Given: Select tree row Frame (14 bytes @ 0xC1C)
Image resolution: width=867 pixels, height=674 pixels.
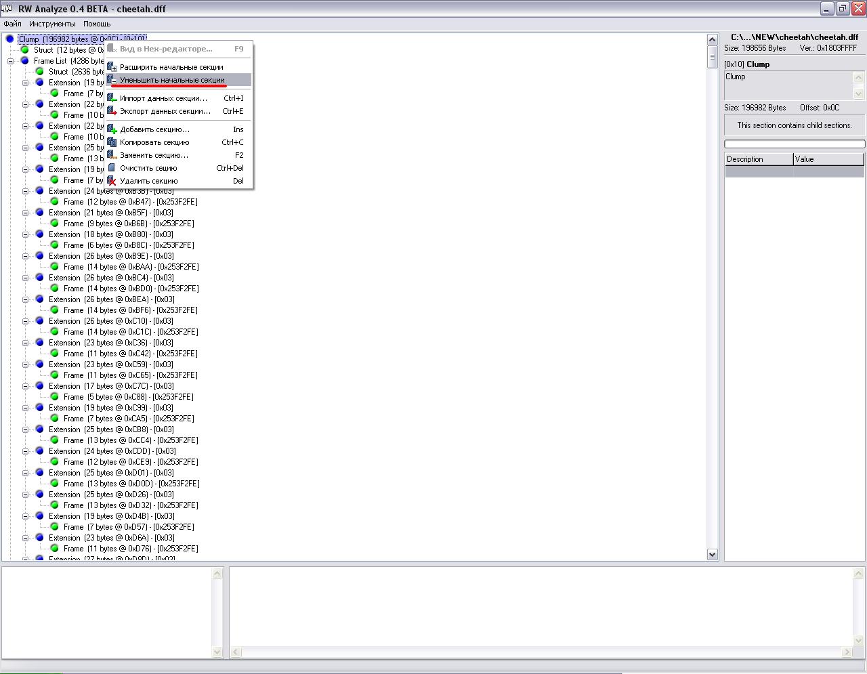Looking at the screenshot, I should (x=131, y=332).
